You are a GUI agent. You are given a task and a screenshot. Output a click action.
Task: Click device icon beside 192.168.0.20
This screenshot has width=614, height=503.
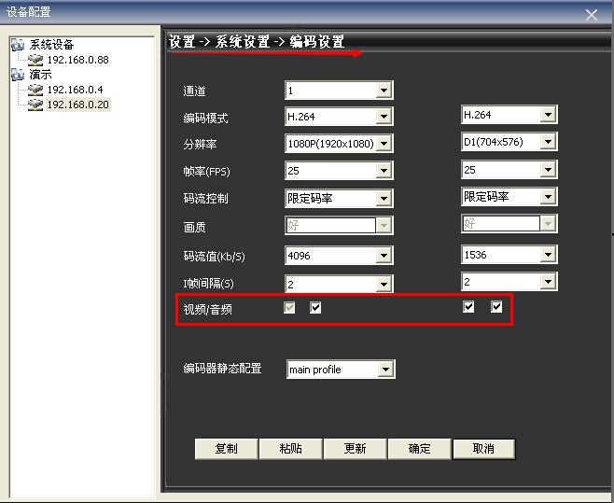pos(35,105)
